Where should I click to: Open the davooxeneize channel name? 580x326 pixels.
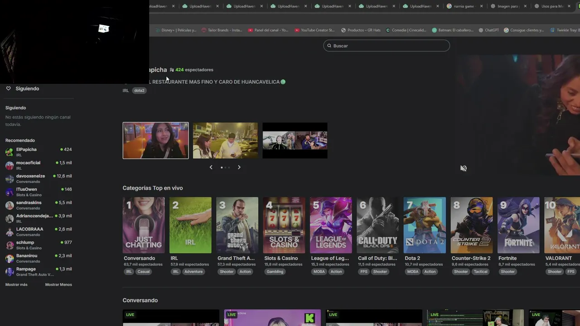tap(30, 176)
